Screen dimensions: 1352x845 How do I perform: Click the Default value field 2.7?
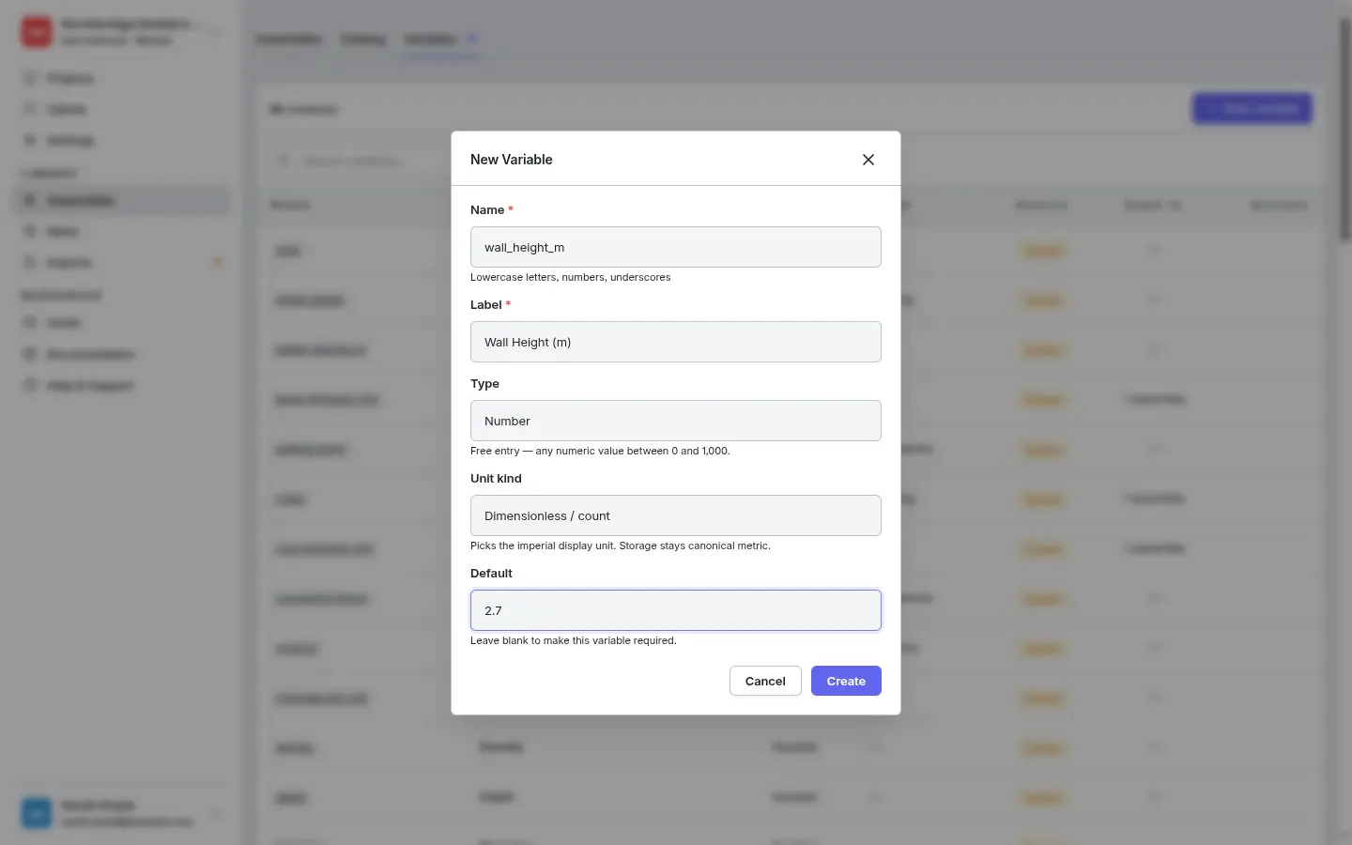[676, 610]
